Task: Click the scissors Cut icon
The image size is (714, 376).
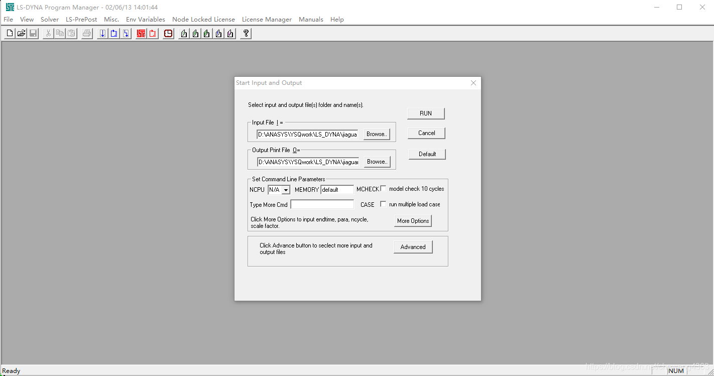Action: click(48, 34)
